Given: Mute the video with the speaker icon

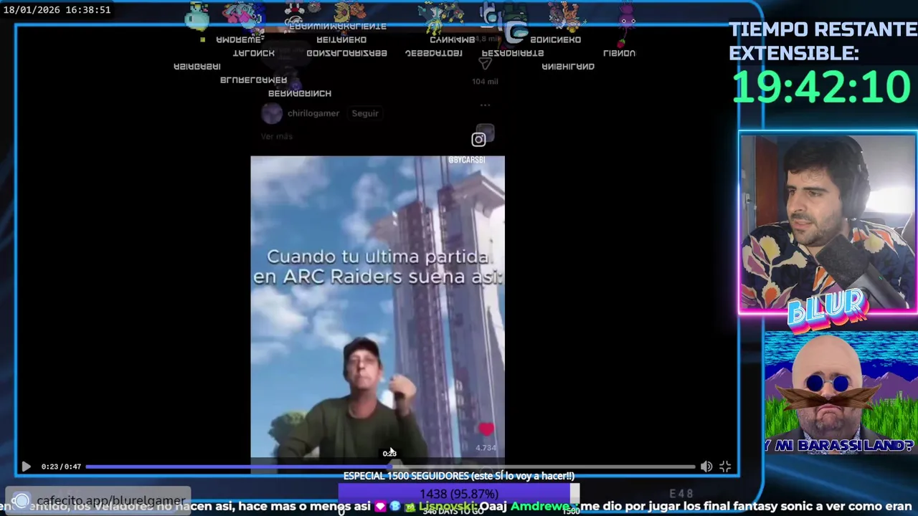Looking at the screenshot, I should point(706,467).
